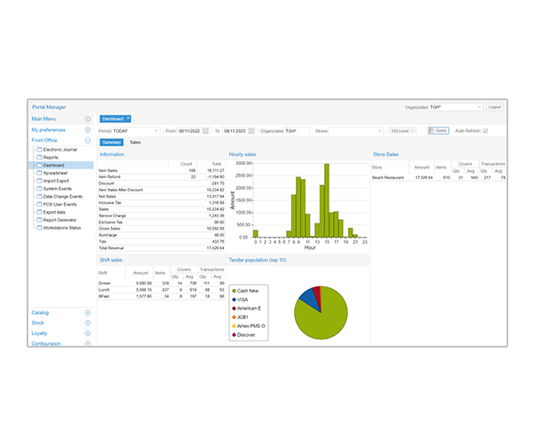Open Electronic Journal window icon

tap(40, 149)
